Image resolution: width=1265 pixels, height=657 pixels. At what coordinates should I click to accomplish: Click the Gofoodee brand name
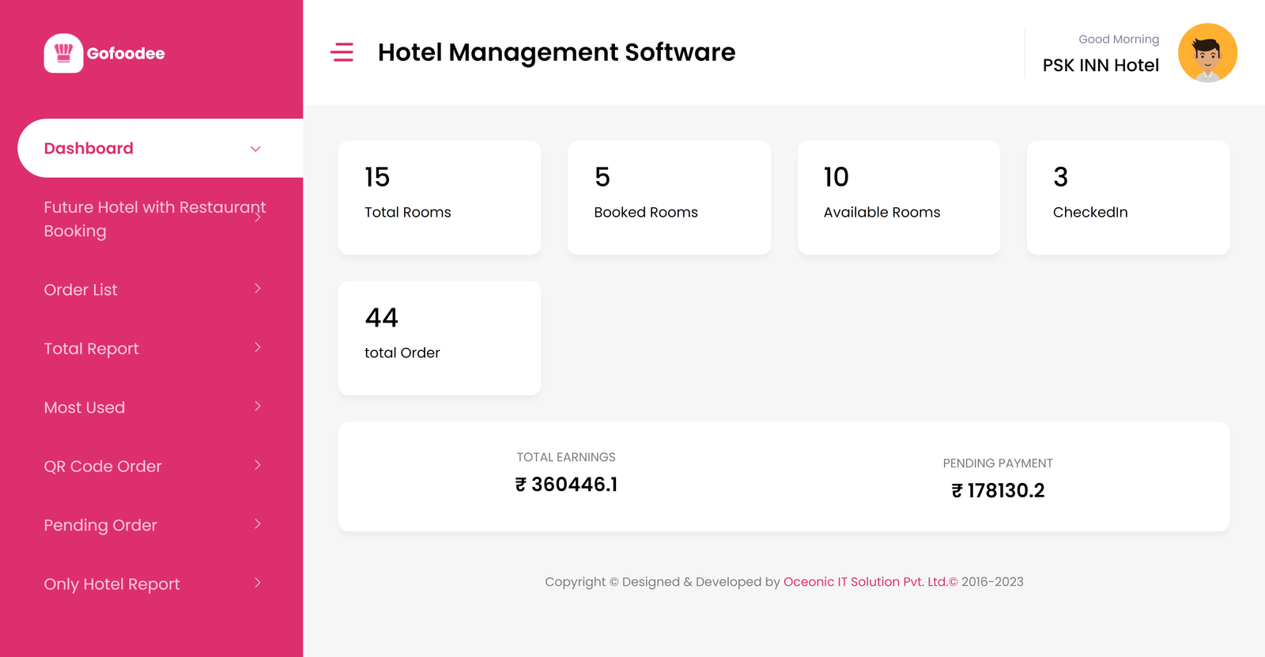(x=126, y=54)
